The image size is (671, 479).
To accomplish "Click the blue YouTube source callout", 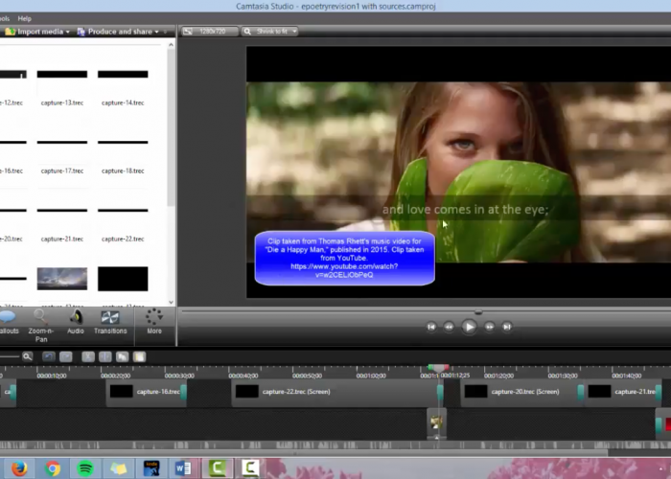I will pos(344,258).
